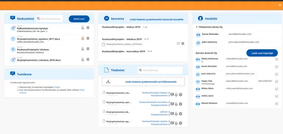Delete the Kuukausikirjanpito lokakuu file row
Screen dimensions: 283x134
coord(181,94)
